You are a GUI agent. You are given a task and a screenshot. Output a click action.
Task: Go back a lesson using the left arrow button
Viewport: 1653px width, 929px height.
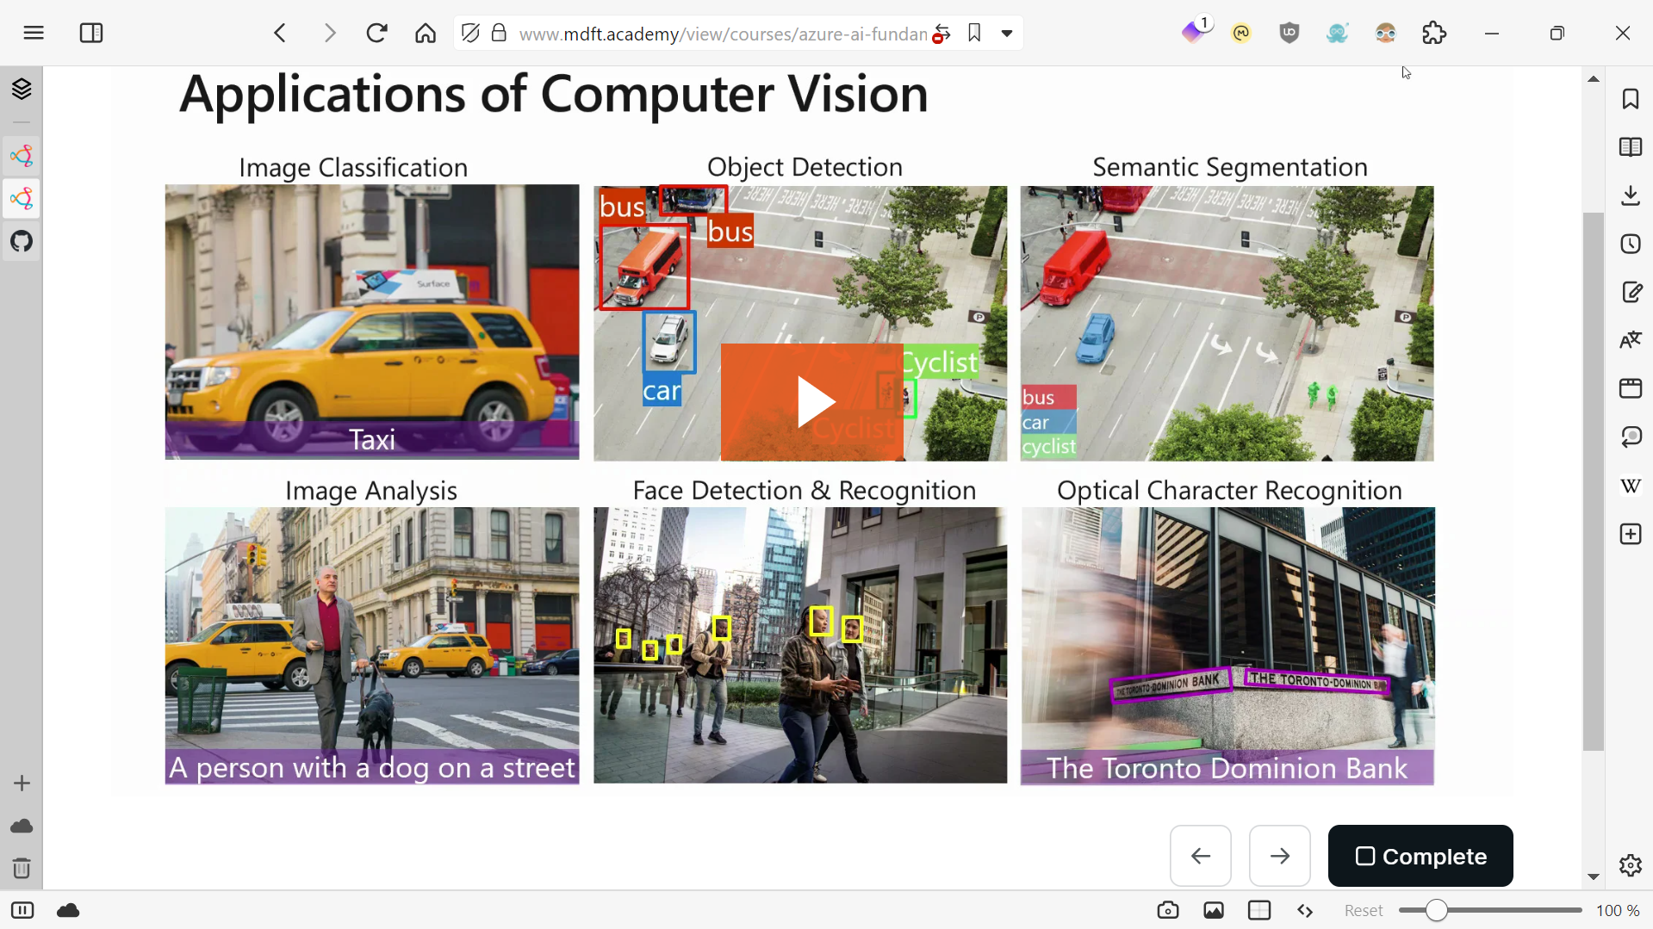[x=1200, y=856]
